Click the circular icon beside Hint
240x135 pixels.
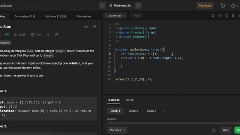(94, 27)
